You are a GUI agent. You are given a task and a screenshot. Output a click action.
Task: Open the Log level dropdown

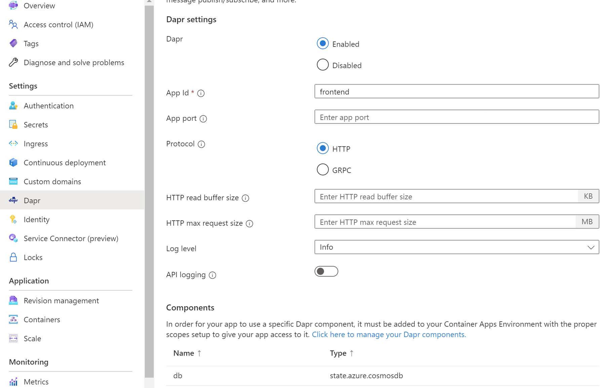pos(457,247)
